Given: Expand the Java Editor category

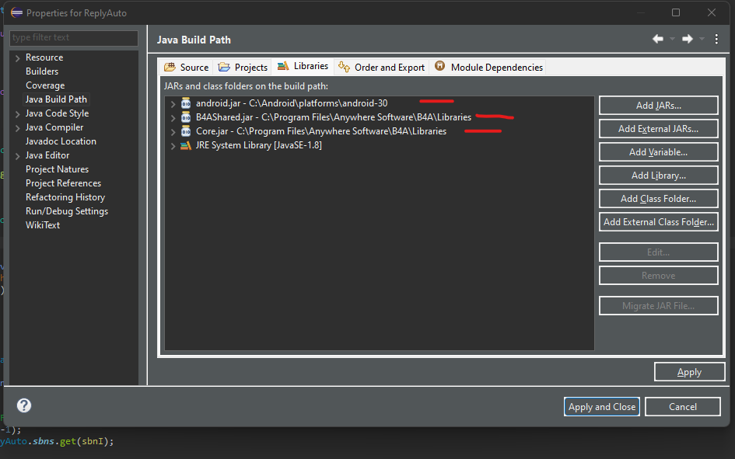Looking at the screenshot, I should (x=17, y=156).
